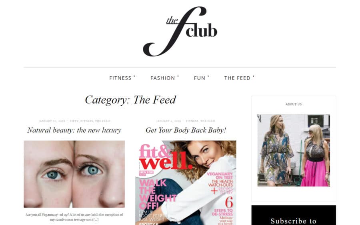Click the January 30, 2019 post date

(52, 121)
